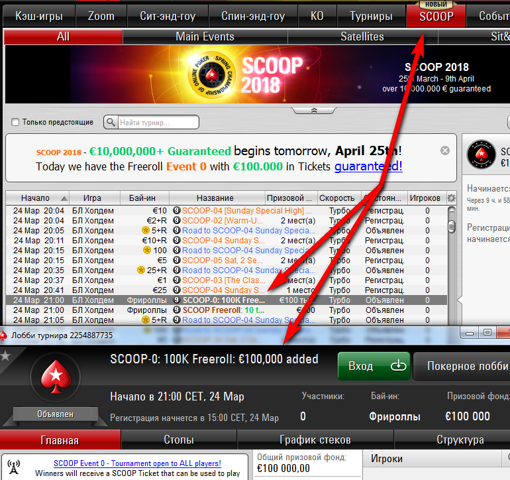Image resolution: width=510 pixels, height=480 pixels.
Task: Click the broadcast antenna icon
Action: coord(14,467)
